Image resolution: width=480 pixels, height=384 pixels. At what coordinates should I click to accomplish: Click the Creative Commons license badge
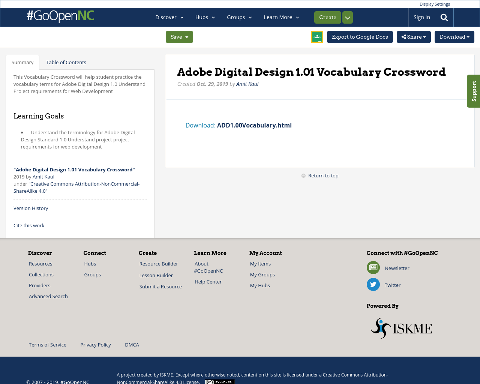(220, 382)
